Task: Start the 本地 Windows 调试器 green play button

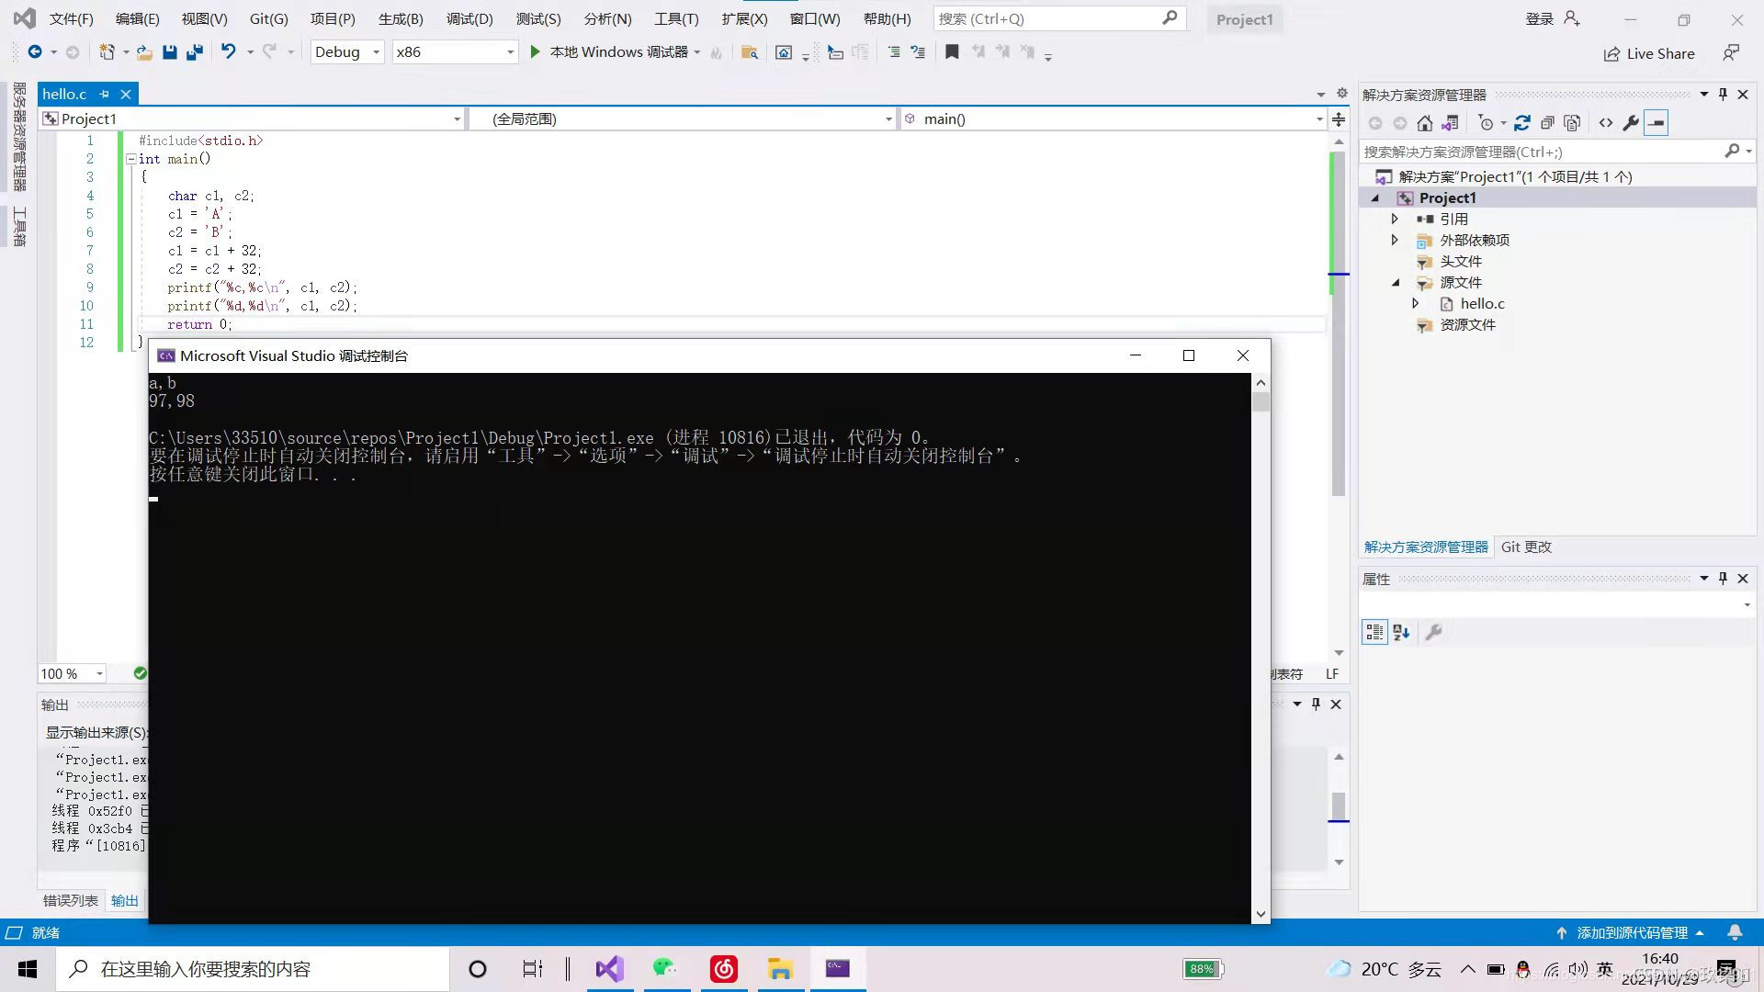Action: coord(535,52)
